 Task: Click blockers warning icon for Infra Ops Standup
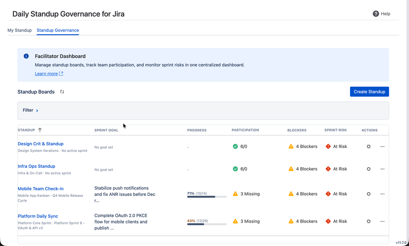(291, 169)
